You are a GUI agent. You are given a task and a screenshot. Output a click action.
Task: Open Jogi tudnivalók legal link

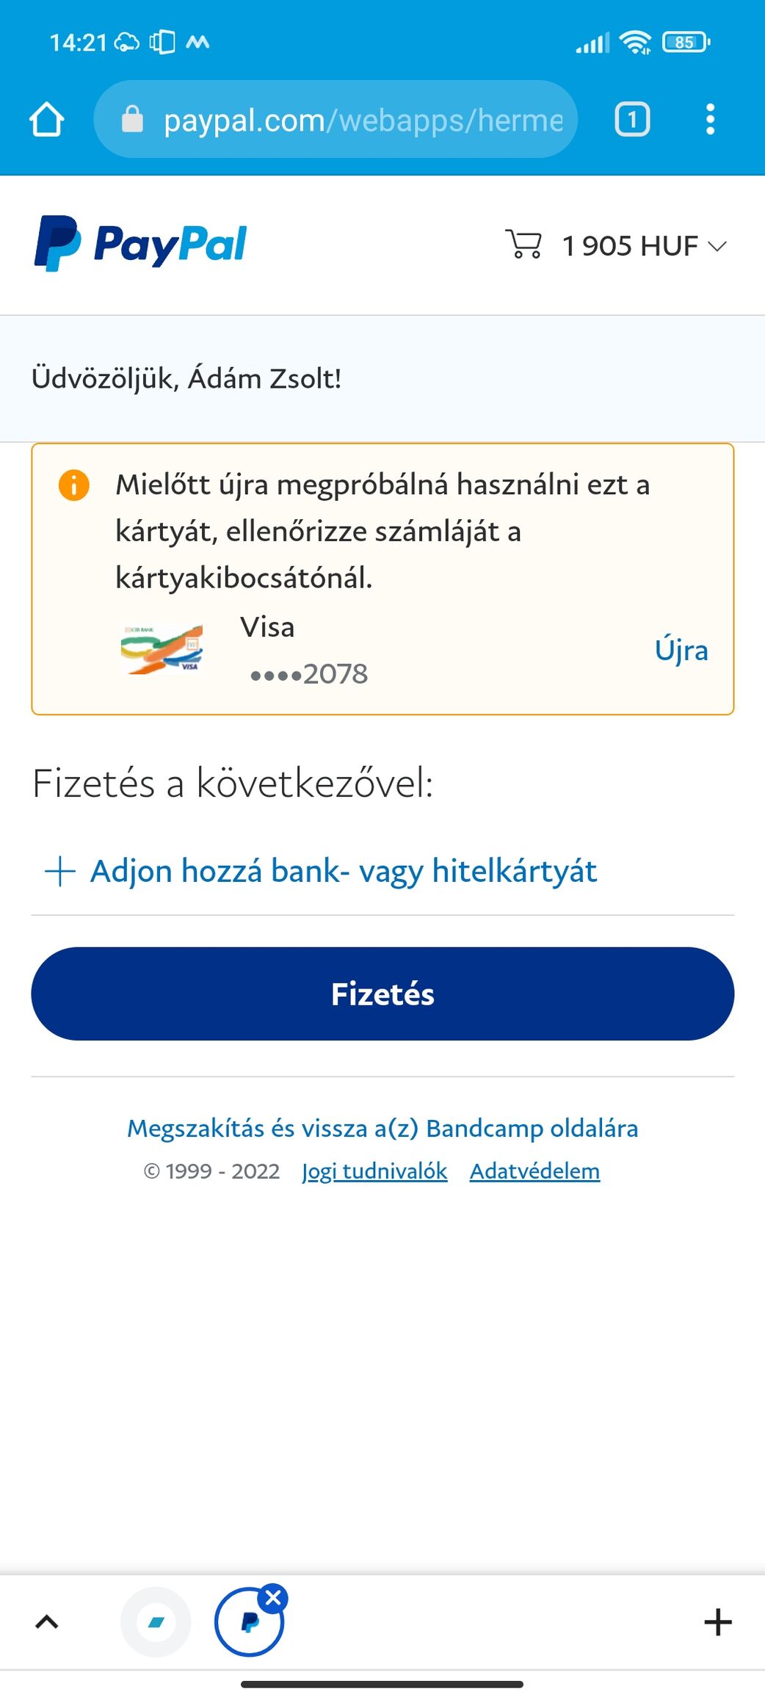coord(374,1171)
